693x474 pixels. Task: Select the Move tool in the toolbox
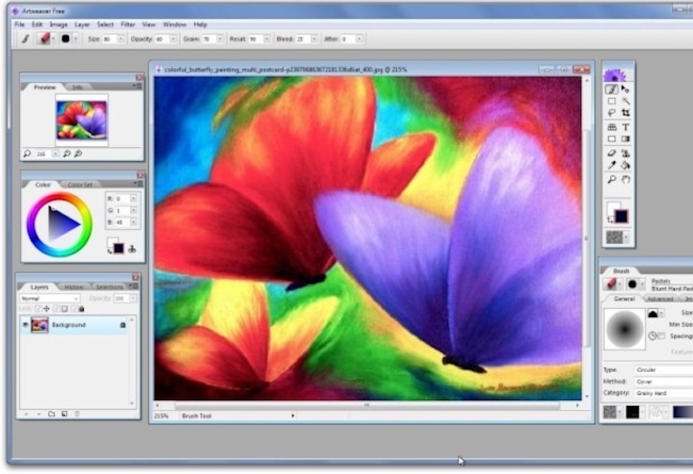tap(626, 90)
